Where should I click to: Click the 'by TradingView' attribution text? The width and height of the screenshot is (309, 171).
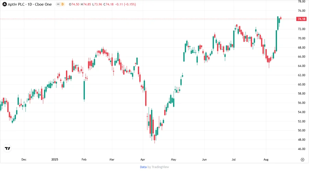(158, 167)
